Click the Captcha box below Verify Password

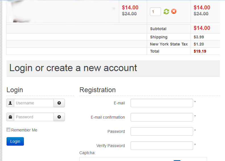coord(143,159)
